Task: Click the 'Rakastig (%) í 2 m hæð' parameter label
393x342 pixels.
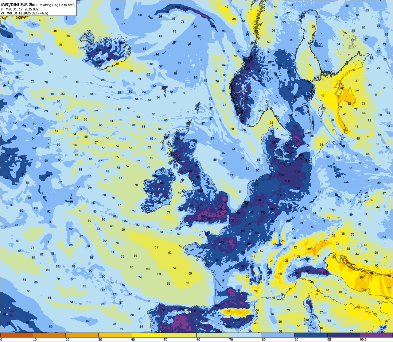Action: click(57, 5)
